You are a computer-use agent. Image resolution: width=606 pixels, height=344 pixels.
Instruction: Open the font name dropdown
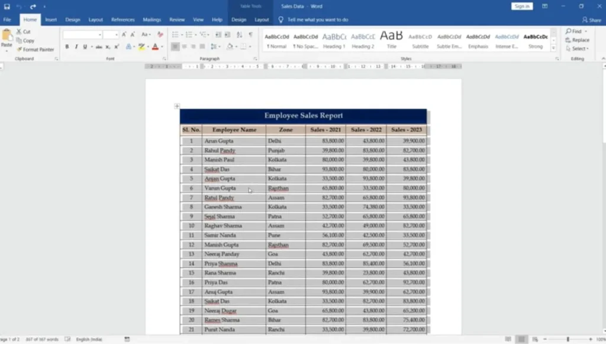click(99, 35)
